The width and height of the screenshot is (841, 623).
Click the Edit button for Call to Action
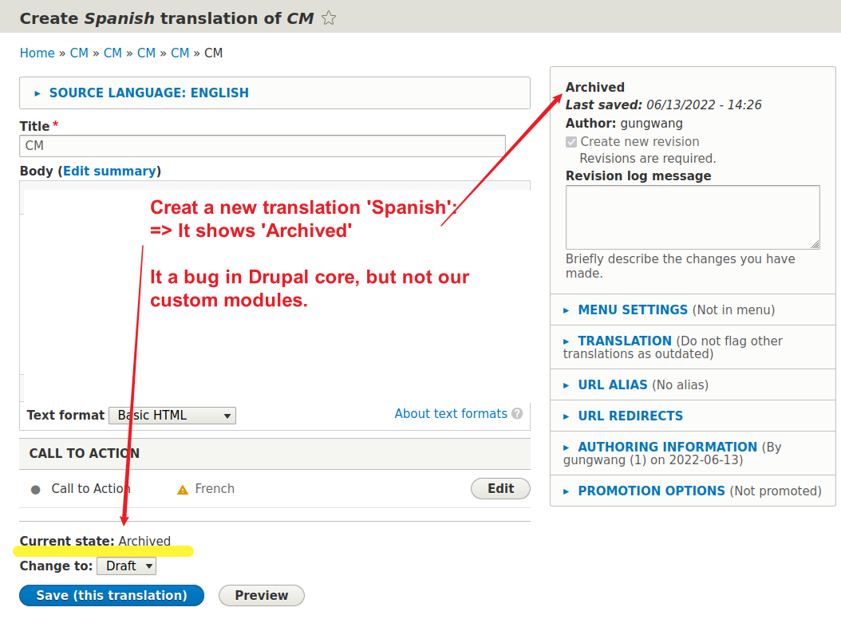500,488
